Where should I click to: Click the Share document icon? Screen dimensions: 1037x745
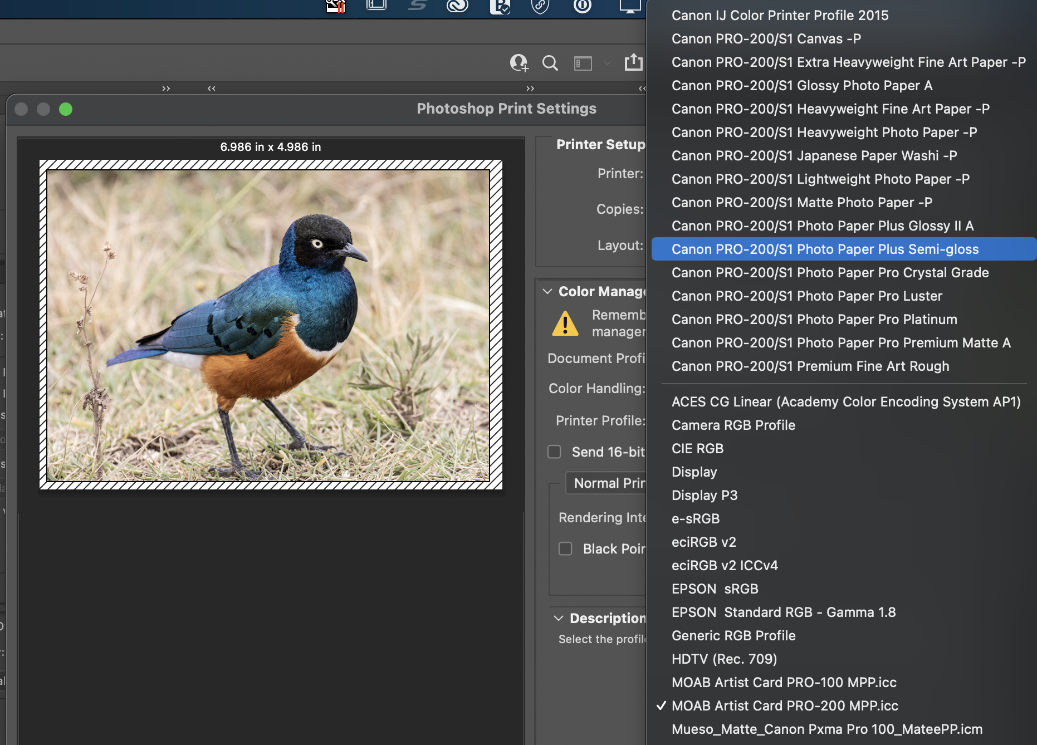tap(633, 62)
